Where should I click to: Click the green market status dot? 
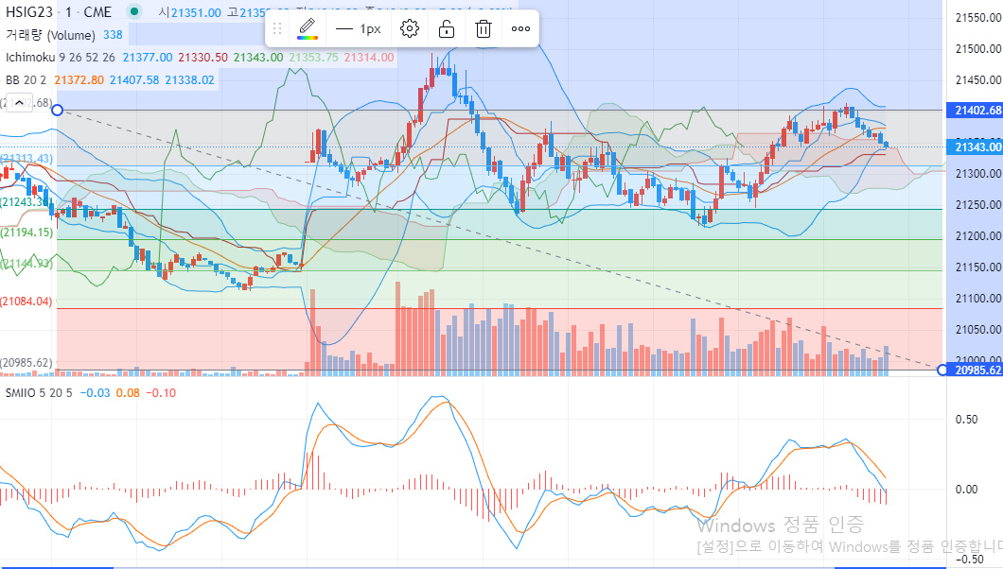point(134,12)
